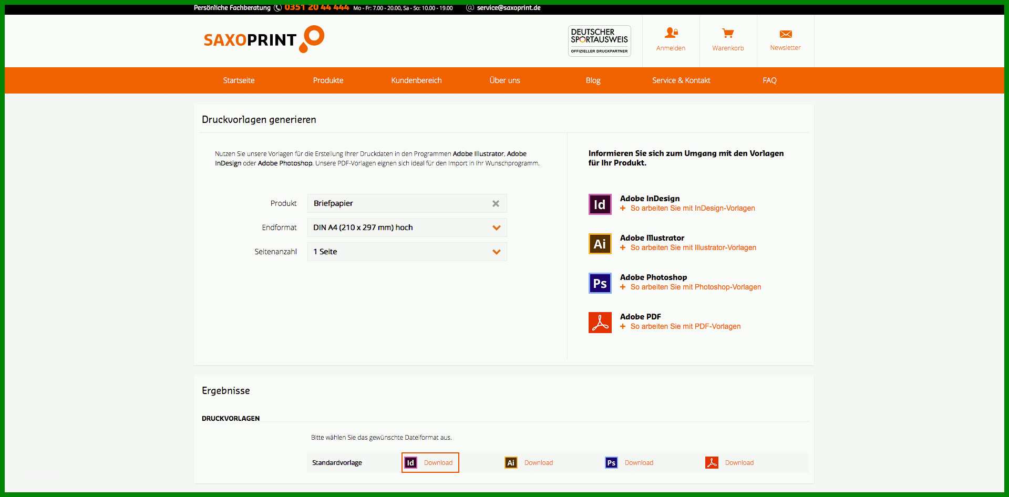Screen dimensions: 1009x497
Task: Open 'So arbeiten Sie mit PDF-Vorlagen'
Action: pyautogui.click(x=685, y=327)
